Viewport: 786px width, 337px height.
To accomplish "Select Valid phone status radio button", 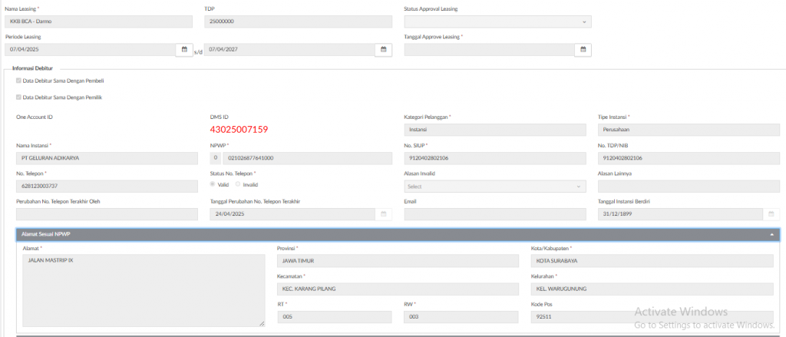I will click(213, 185).
